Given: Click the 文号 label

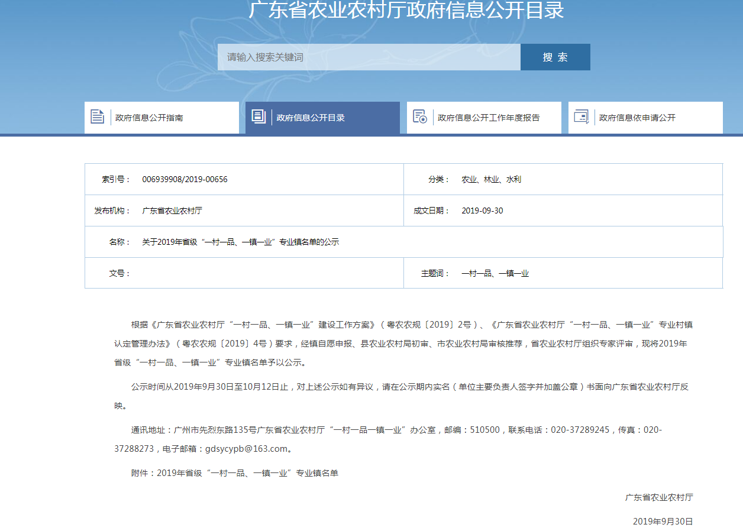Looking at the screenshot, I should pos(119,273).
